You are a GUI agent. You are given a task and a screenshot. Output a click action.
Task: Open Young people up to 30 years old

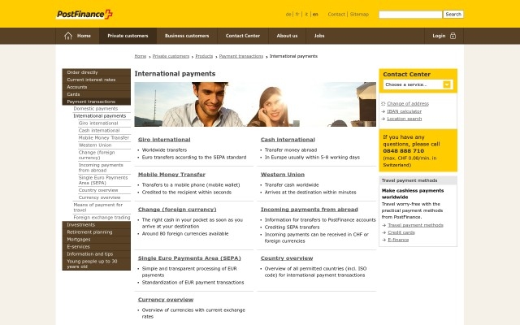point(96,264)
